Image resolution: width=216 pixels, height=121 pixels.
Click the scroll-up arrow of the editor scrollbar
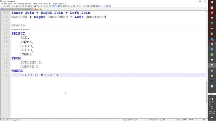pos(207,12)
